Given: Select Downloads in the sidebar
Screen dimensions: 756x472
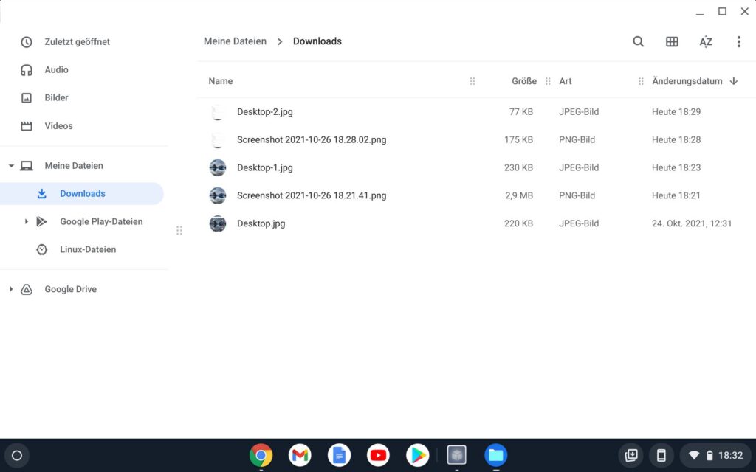Looking at the screenshot, I should click(x=83, y=194).
